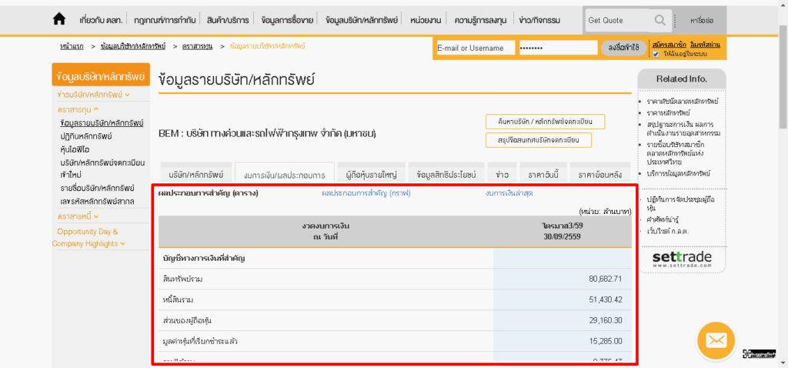
Task: Open รายชื่อบริษัท/หลักทรัพย์ sidebar item
Action: pos(97,188)
